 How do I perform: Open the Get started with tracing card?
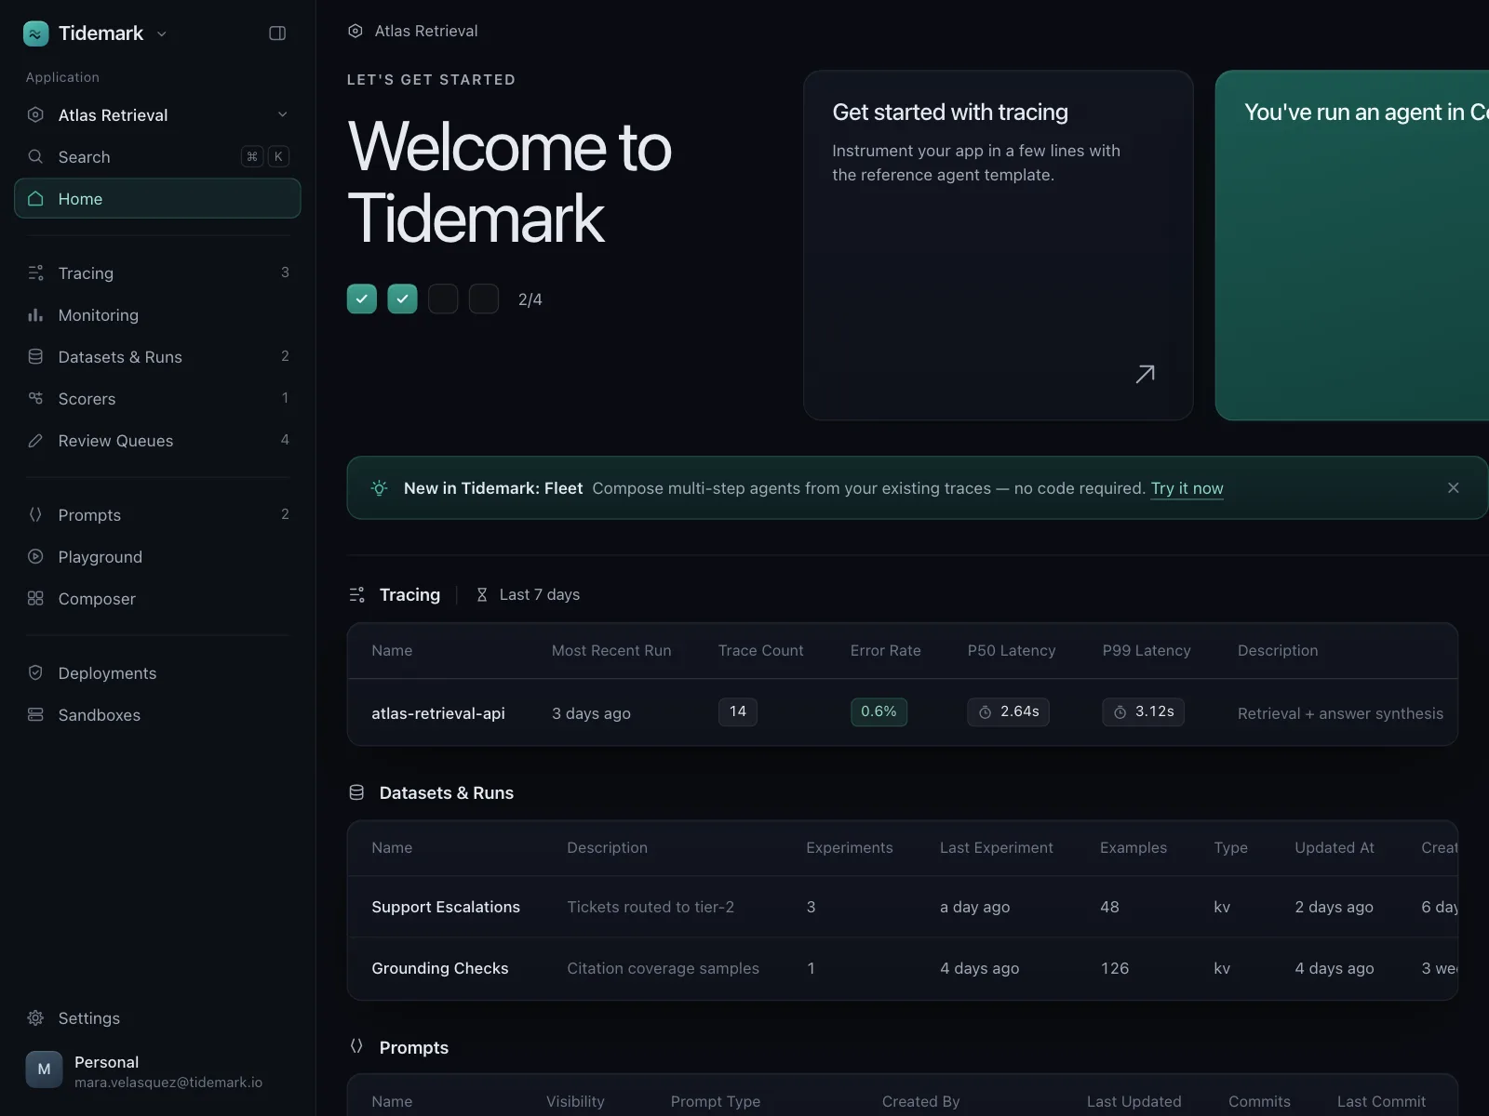click(x=998, y=246)
